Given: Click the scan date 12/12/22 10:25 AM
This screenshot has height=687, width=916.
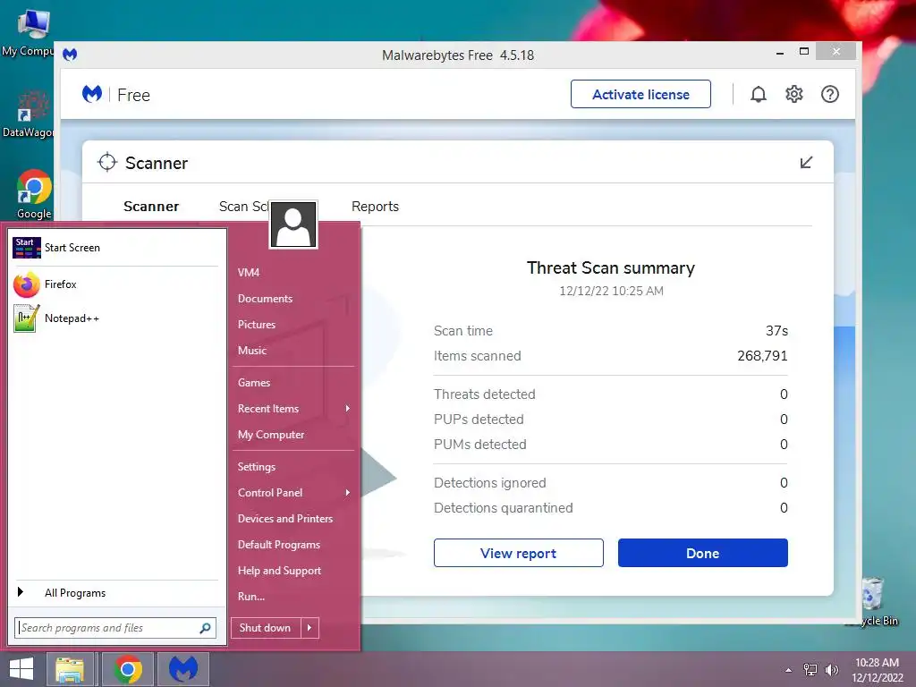Looking at the screenshot, I should (611, 291).
